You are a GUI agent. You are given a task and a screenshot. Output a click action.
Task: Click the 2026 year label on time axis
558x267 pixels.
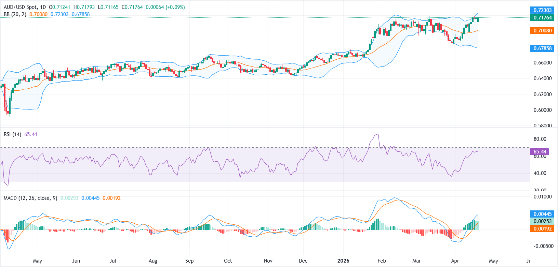point(343,261)
